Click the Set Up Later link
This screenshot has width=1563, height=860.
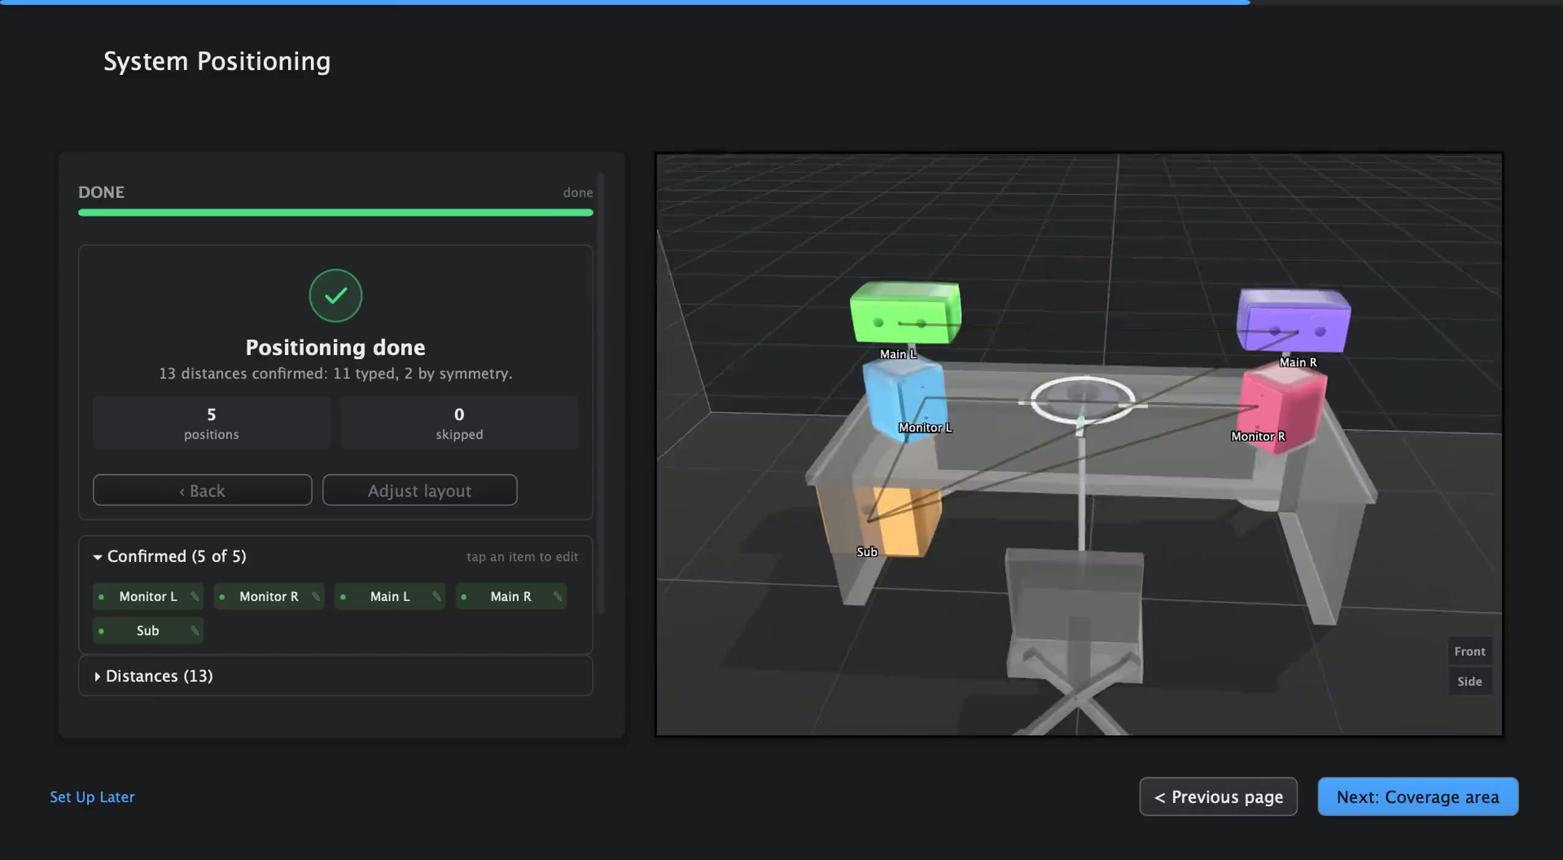[x=92, y=797]
